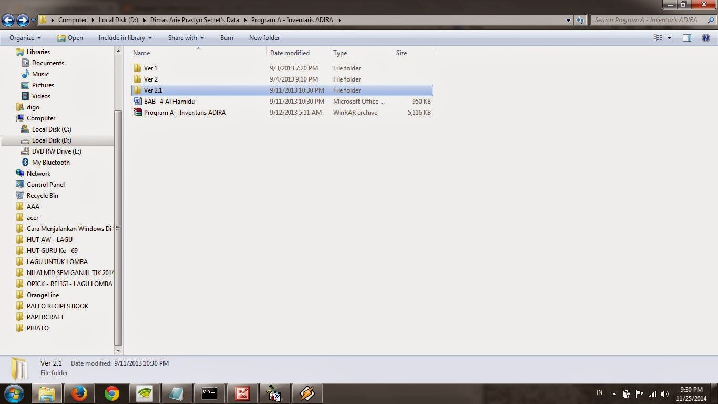Image resolution: width=718 pixels, height=404 pixels.
Task: Open Recycle Bin from the navigation pane
Action: point(42,196)
